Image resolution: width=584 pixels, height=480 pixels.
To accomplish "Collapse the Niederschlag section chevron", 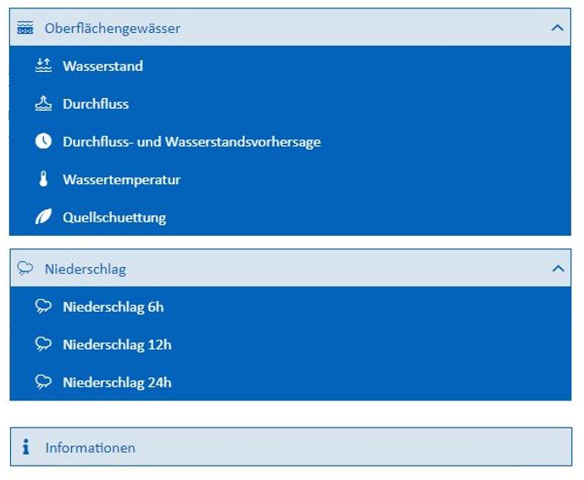I will [557, 269].
